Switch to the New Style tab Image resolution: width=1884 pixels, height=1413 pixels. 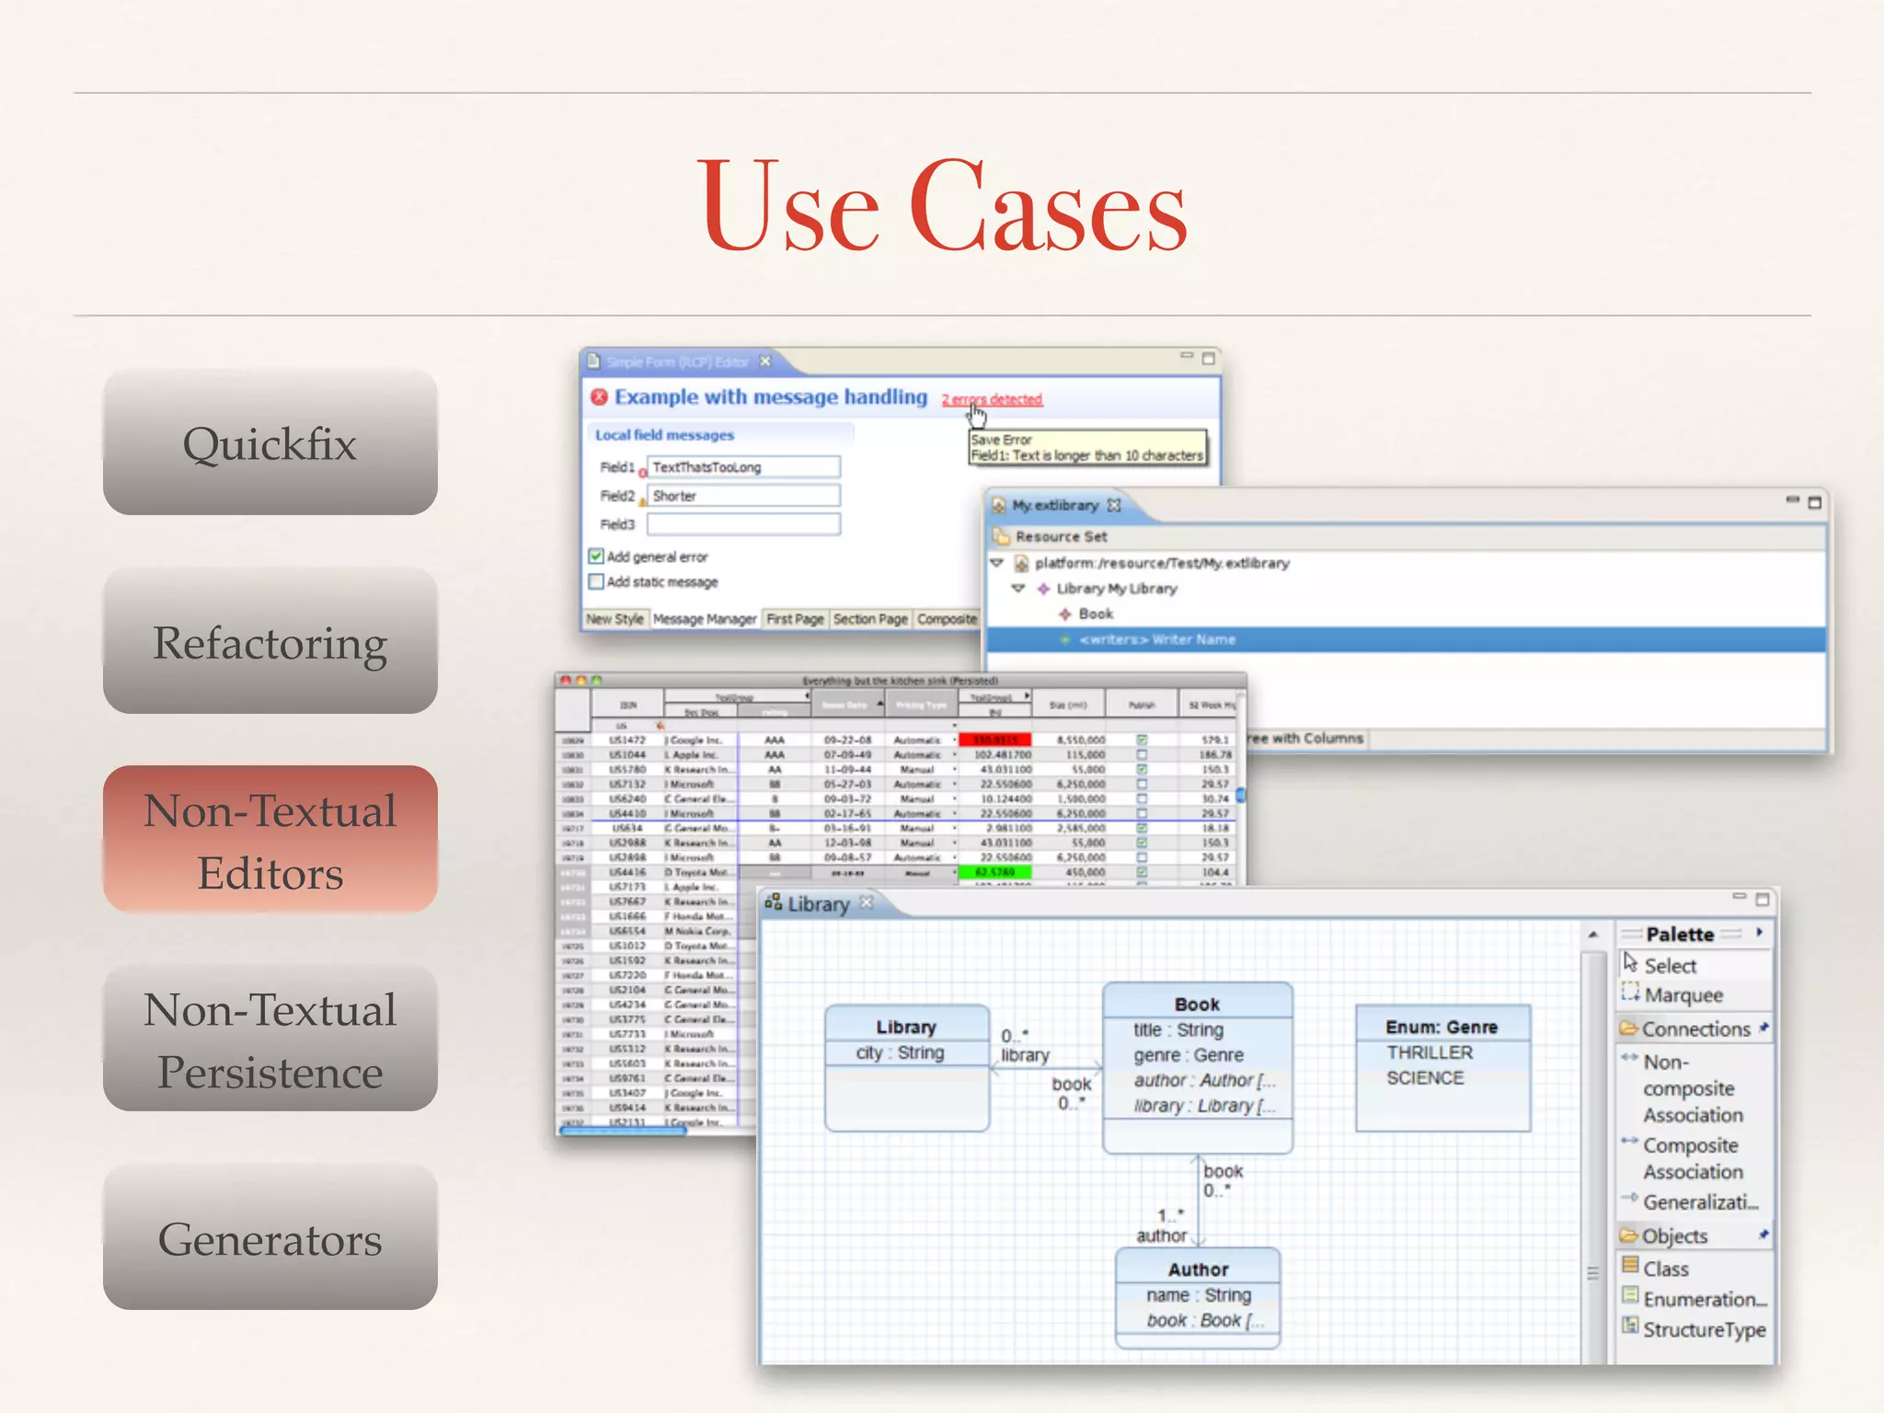[615, 619]
